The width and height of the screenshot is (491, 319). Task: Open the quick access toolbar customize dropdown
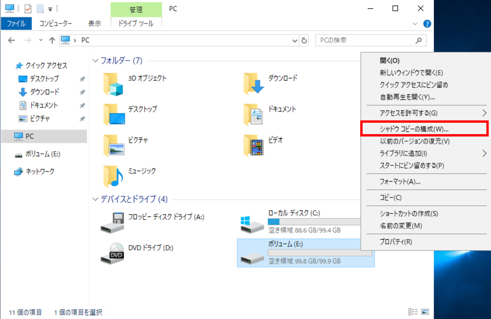(50, 10)
